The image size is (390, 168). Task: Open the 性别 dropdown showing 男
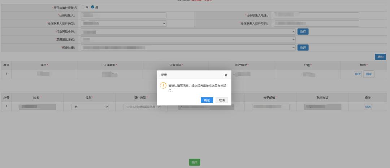(91, 107)
